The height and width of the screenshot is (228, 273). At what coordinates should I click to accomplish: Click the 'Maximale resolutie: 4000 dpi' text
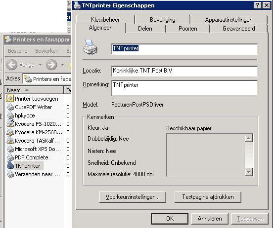pos(121,174)
